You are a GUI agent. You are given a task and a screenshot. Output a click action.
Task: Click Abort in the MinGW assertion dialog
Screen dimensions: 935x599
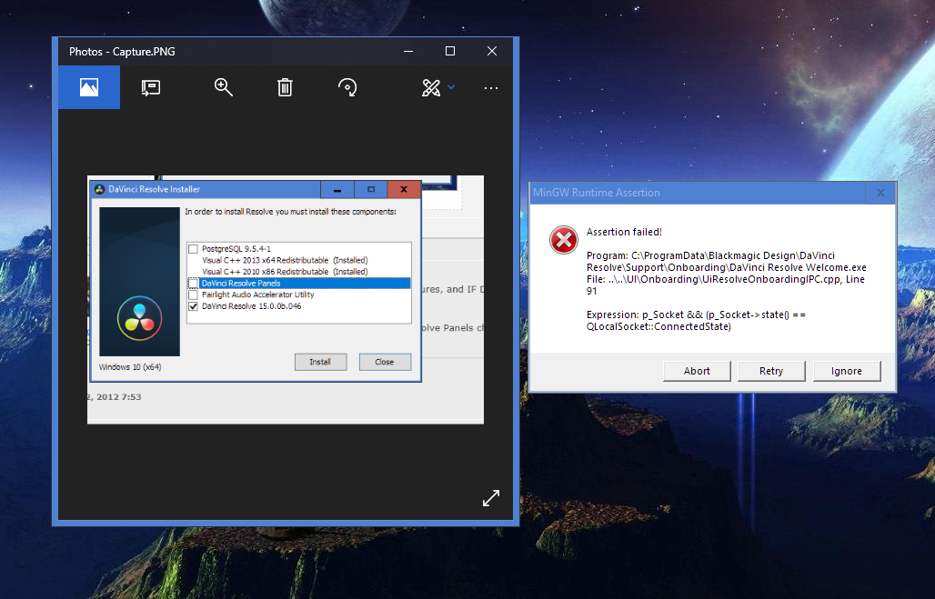point(697,371)
